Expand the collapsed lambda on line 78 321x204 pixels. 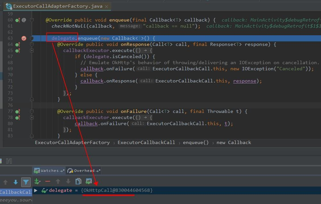click(32, 117)
